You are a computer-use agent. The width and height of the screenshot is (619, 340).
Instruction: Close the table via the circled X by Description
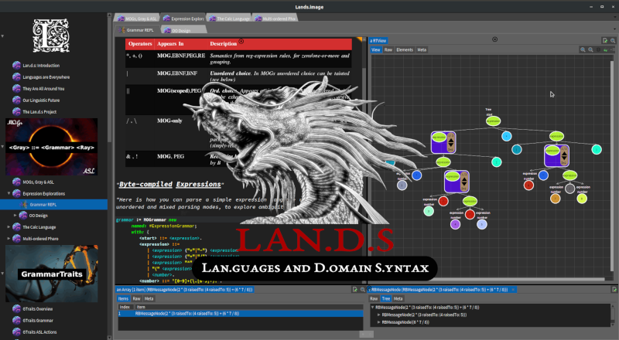click(241, 42)
